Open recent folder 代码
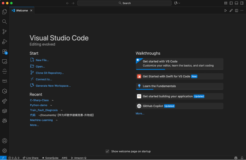Screen dimensions: 246x160 [x=33, y=115]
